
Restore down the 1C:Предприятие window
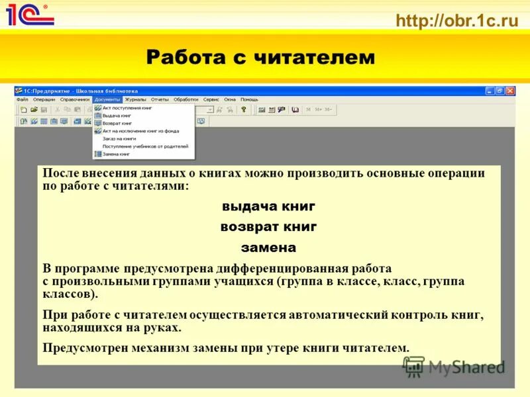point(500,91)
